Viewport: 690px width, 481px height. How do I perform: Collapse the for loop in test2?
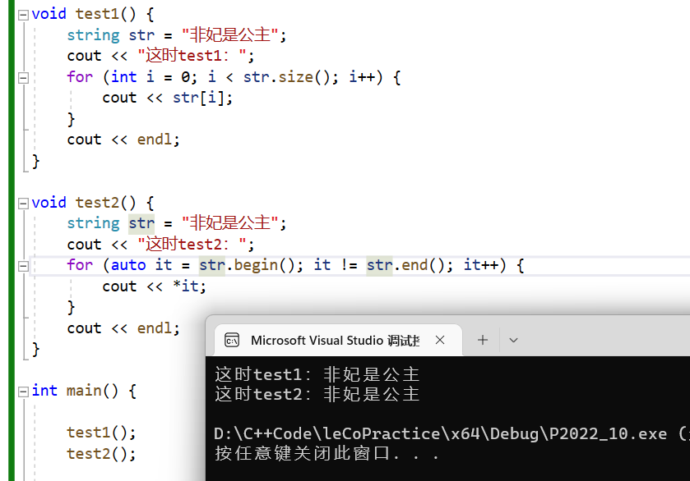[23, 266]
